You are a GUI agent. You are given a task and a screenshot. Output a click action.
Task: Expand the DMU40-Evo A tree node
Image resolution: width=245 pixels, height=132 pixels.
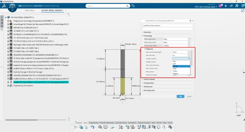tap(8, 28)
